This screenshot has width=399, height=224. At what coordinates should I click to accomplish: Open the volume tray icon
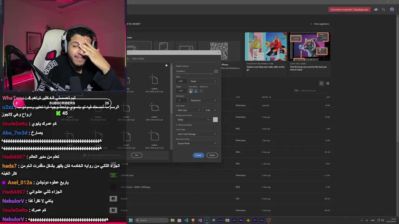(382, 220)
